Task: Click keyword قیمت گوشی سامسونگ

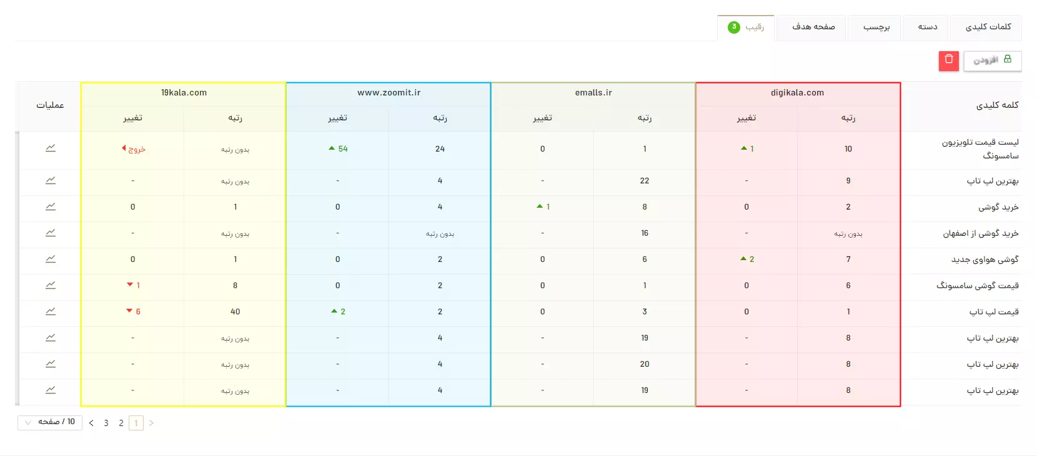Action: coord(978,286)
